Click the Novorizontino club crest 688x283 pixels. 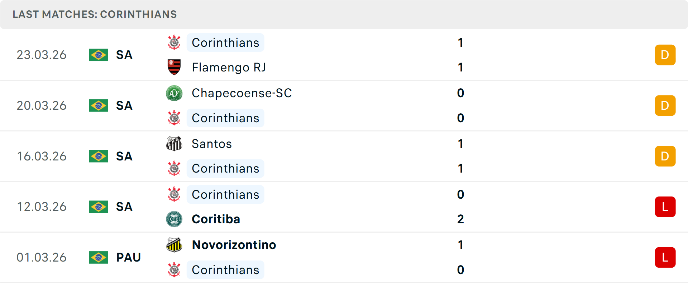pos(174,245)
